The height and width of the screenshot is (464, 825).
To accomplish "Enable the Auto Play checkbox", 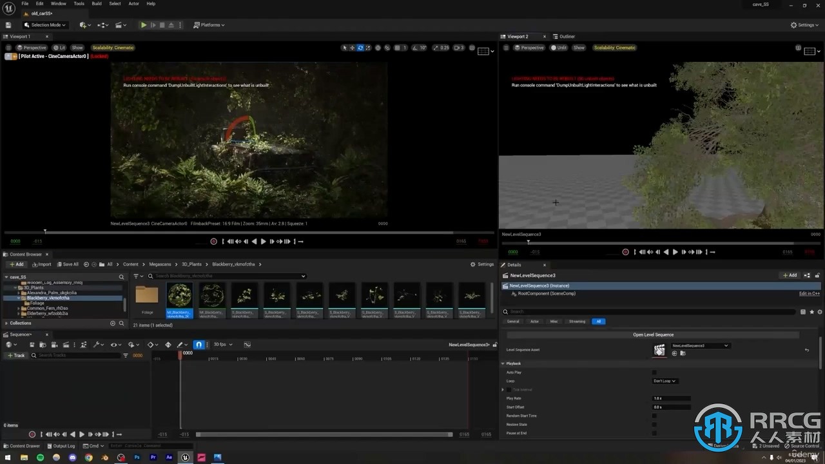I will (x=654, y=372).
